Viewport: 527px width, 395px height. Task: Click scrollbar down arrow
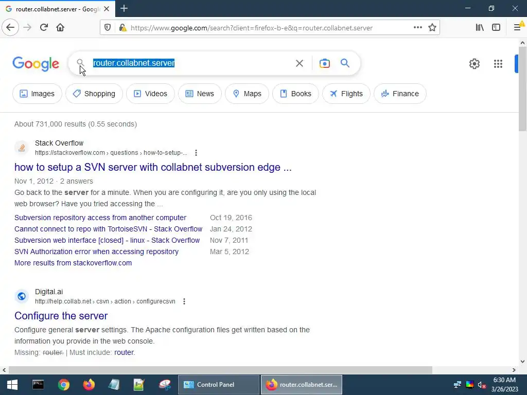click(523, 362)
